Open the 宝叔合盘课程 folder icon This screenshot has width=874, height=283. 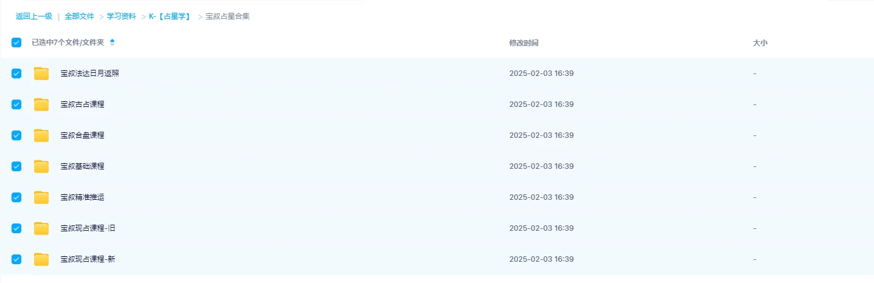pos(41,135)
